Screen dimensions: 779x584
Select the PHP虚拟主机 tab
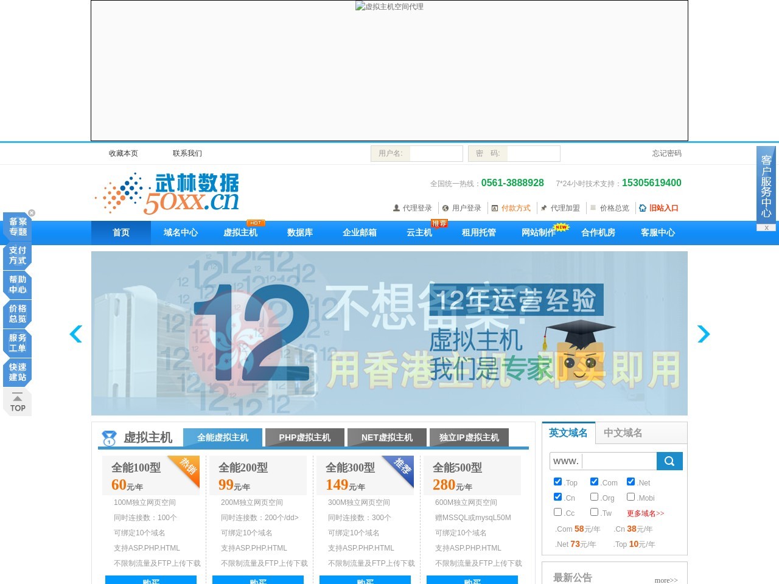pos(304,437)
